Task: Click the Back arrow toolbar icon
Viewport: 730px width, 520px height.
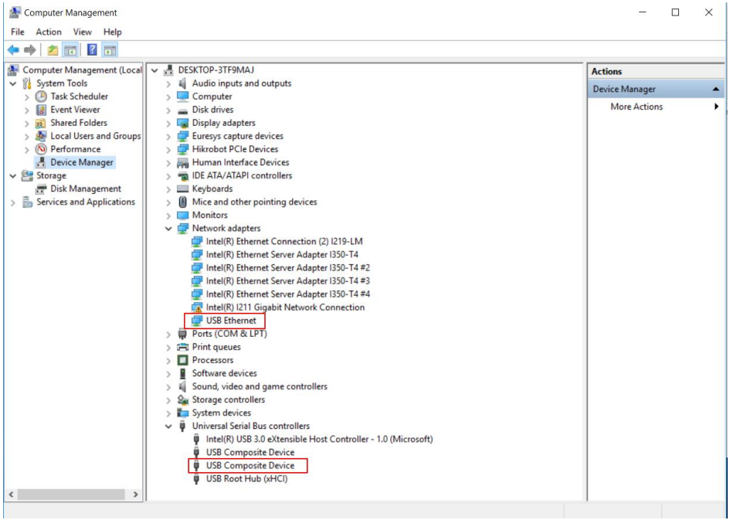Action: 13,49
